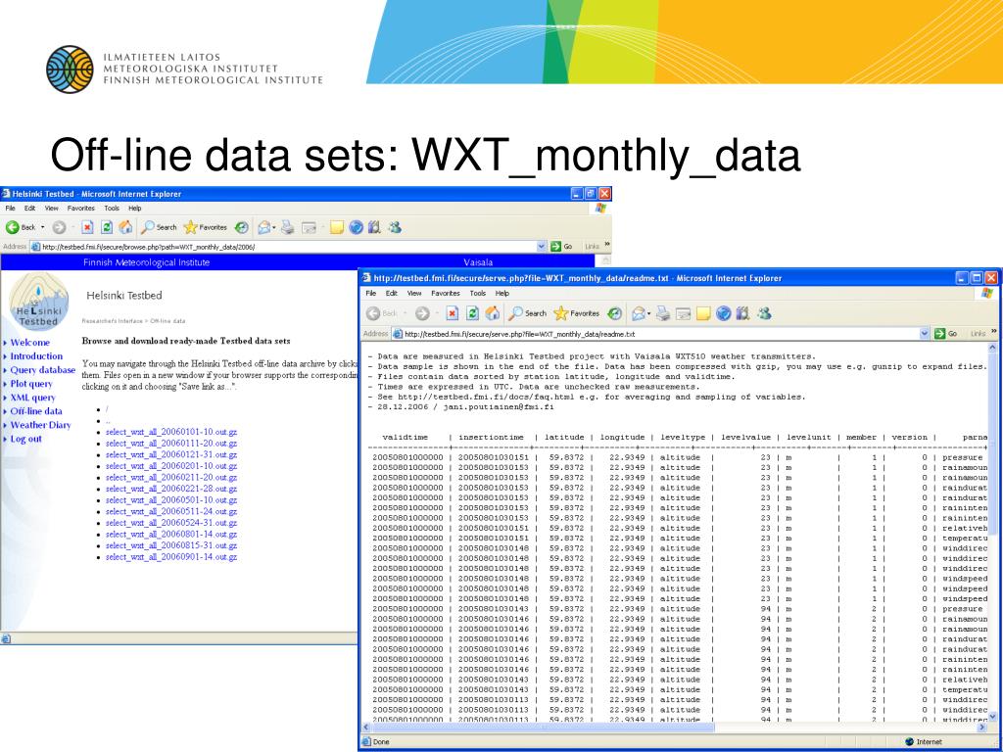
Task: Expand address bar dropdown in readme.txt window
Action: point(925,333)
